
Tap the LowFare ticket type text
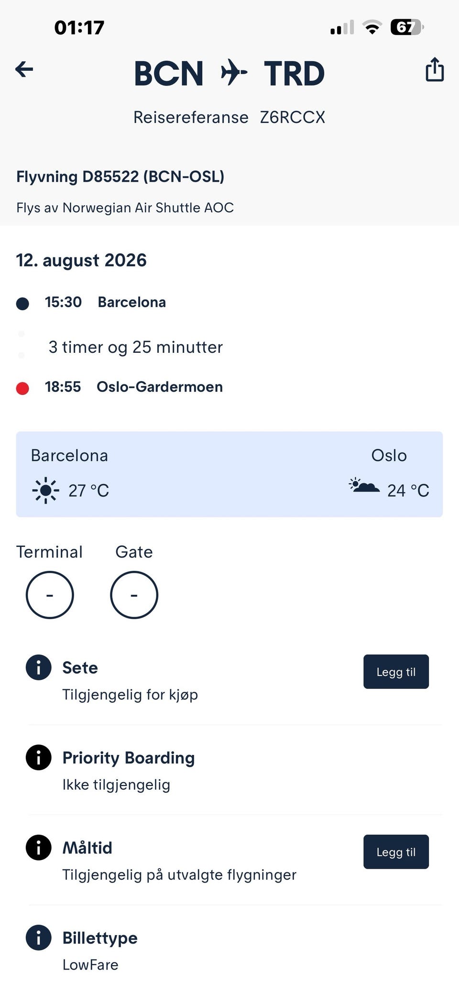click(x=90, y=964)
